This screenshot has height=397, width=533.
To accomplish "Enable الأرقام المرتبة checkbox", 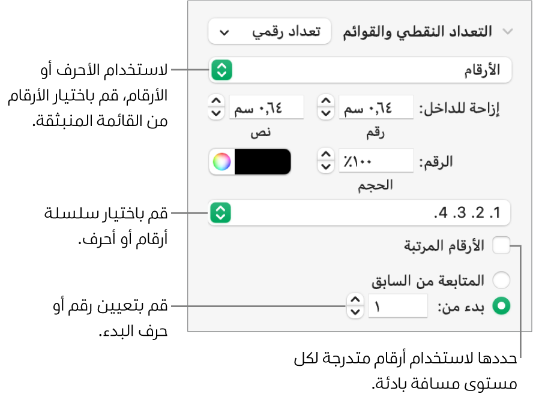I will [x=501, y=246].
